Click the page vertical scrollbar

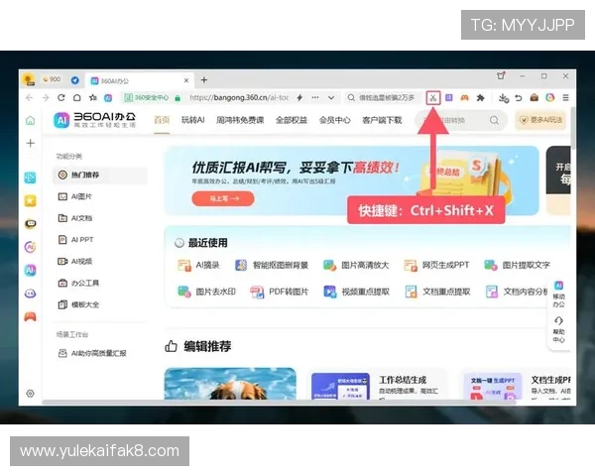coord(573,129)
